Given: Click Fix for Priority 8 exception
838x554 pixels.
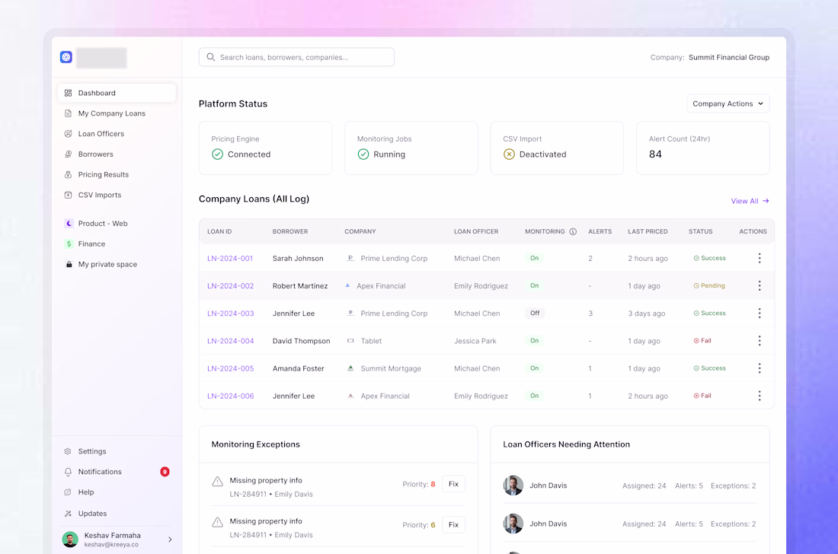Looking at the screenshot, I should (x=454, y=484).
